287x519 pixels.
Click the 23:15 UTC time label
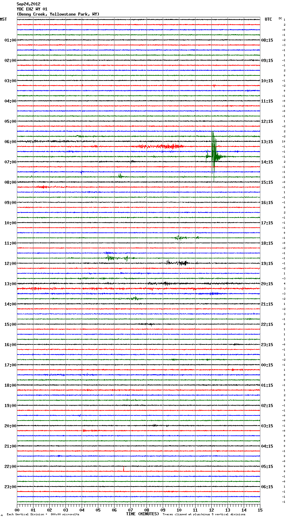[267, 345]
